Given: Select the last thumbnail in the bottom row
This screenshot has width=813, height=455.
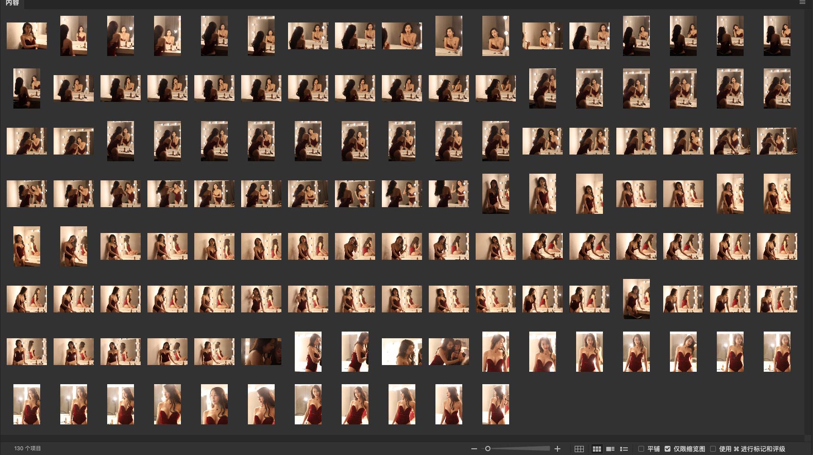Looking at the screenshot, I should tap(495, 404).
